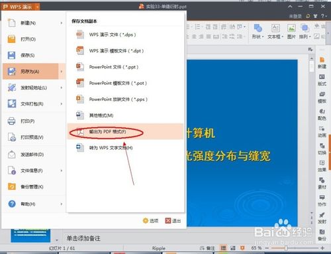Switch to slide sorter view icon

[x=233, y=248]
